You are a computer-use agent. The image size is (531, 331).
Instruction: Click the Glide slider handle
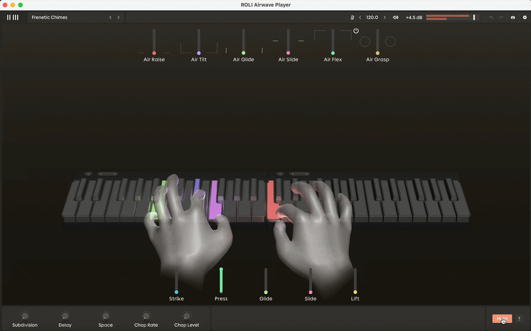coord(266,292)
